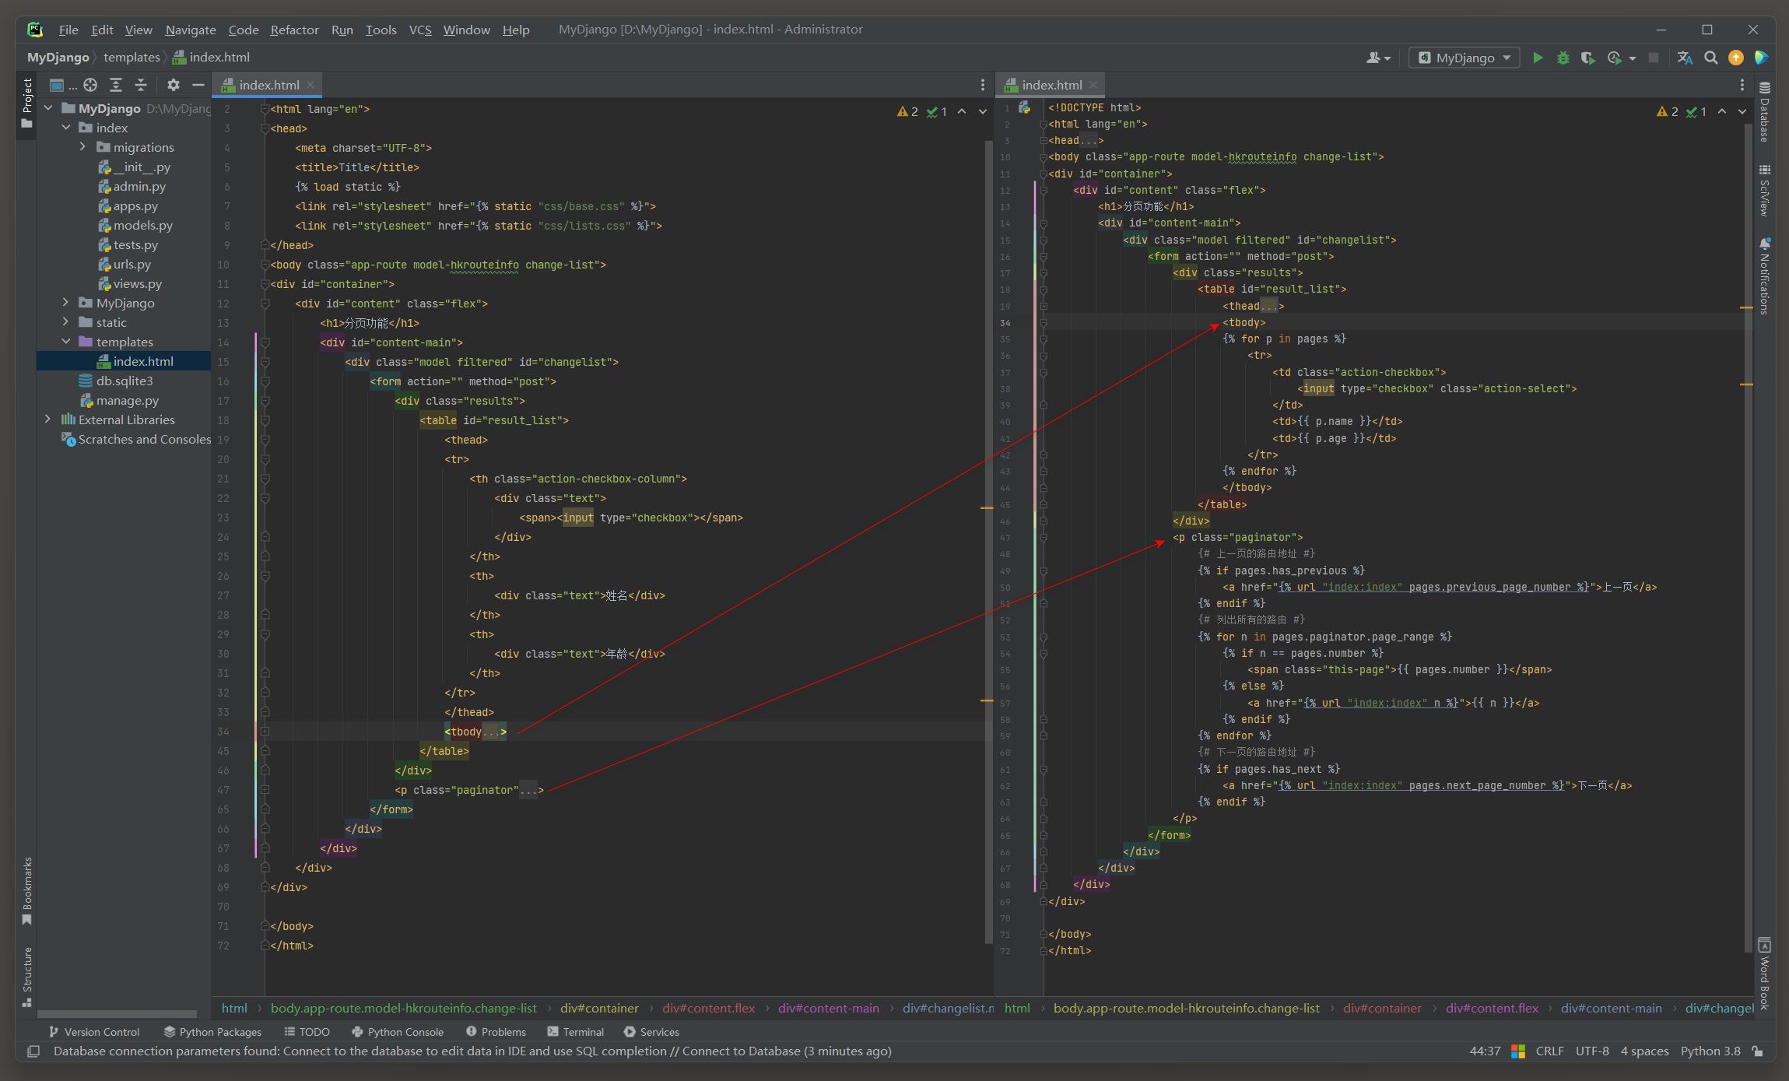This screenshot has width=1789, height=1081.
Task: Open right editor tab options menu
Action: 1742,85
